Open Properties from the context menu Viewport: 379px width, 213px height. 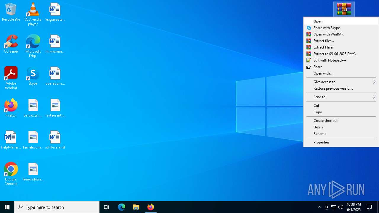(341, 142)
